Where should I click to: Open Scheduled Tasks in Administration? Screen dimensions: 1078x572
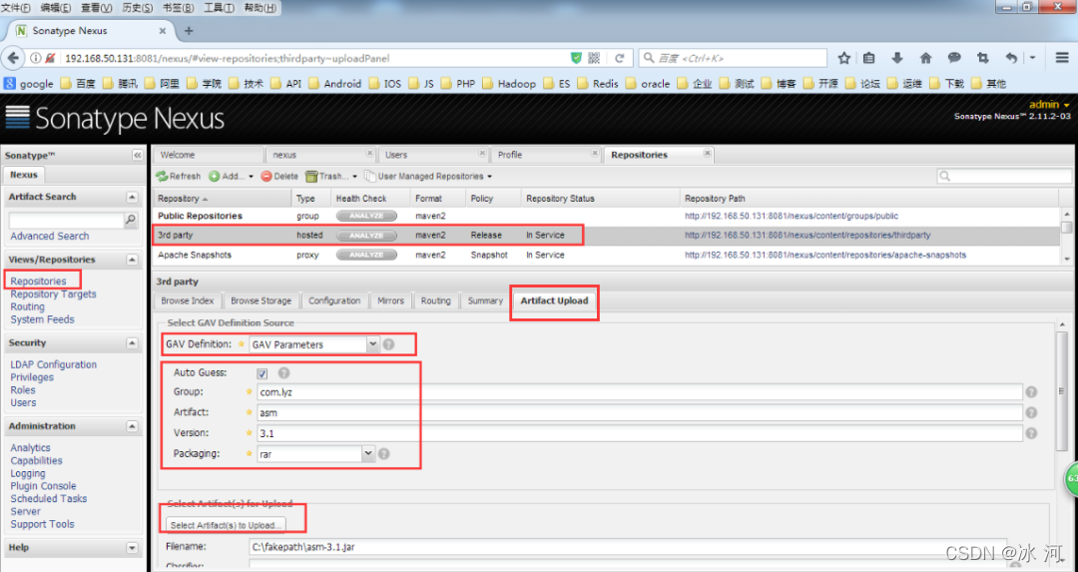coord(49,498)
